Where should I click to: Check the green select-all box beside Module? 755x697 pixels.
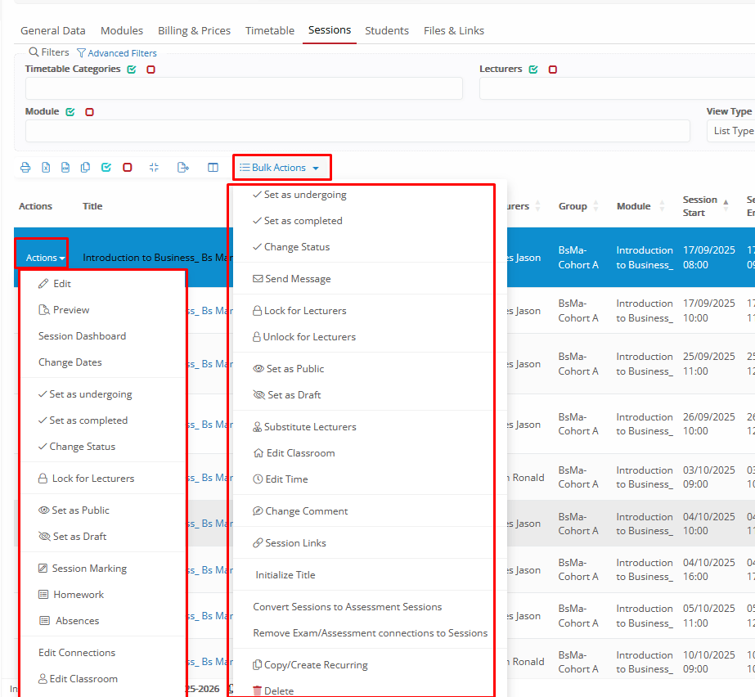(70, 112)
